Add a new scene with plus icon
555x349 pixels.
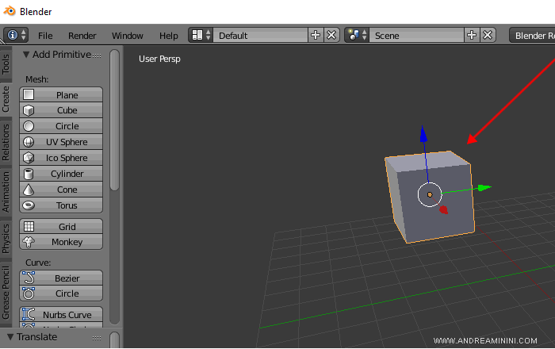tap(472, 36)
